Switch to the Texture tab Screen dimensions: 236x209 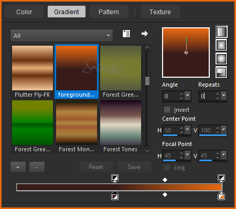(160, 12)
